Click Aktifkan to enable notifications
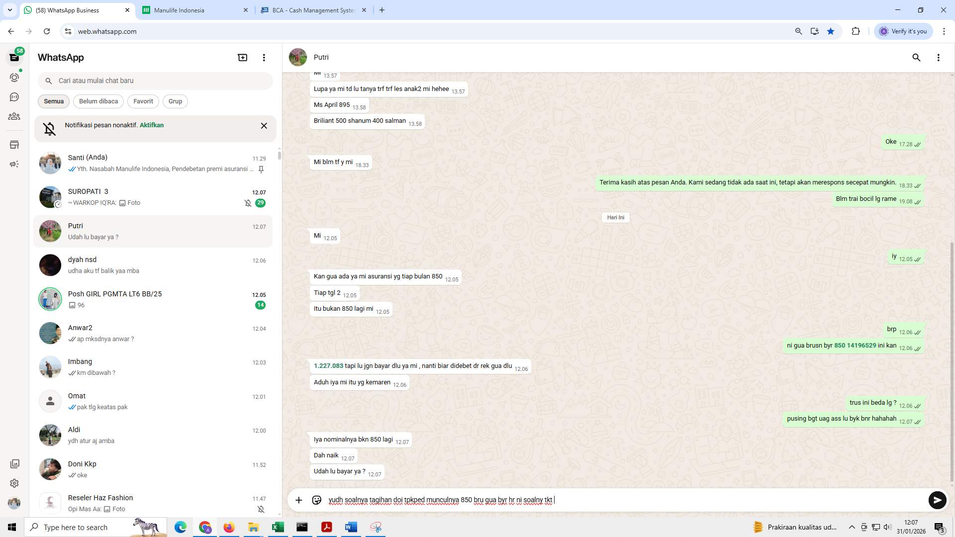Screen dimensions: 955x537 (x=151, y=125)
